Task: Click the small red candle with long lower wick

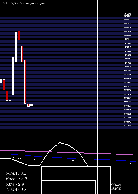Action: pos(28,105)
